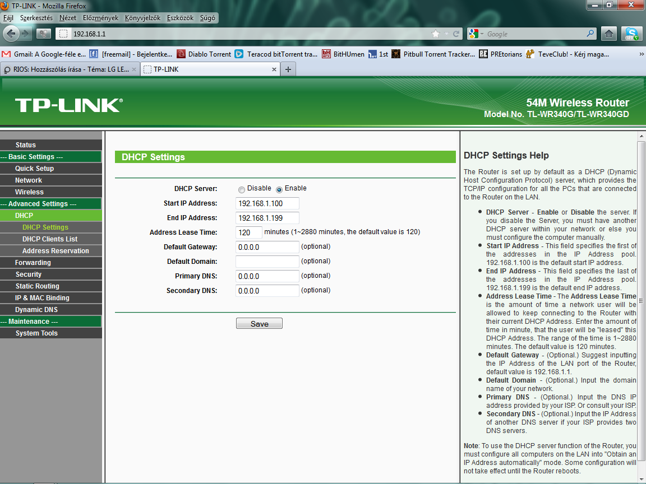This screenshot has width=646, height=484.
Task: Save the DHCP settings
Action: click(x=259, y=323)
